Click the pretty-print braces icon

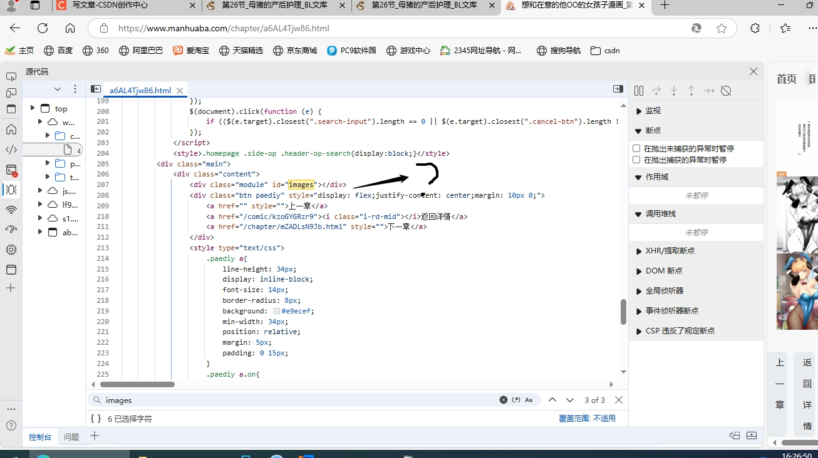coord(96,419)
